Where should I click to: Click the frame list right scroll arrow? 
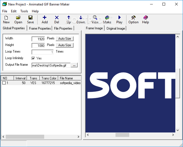coord(78,137)
